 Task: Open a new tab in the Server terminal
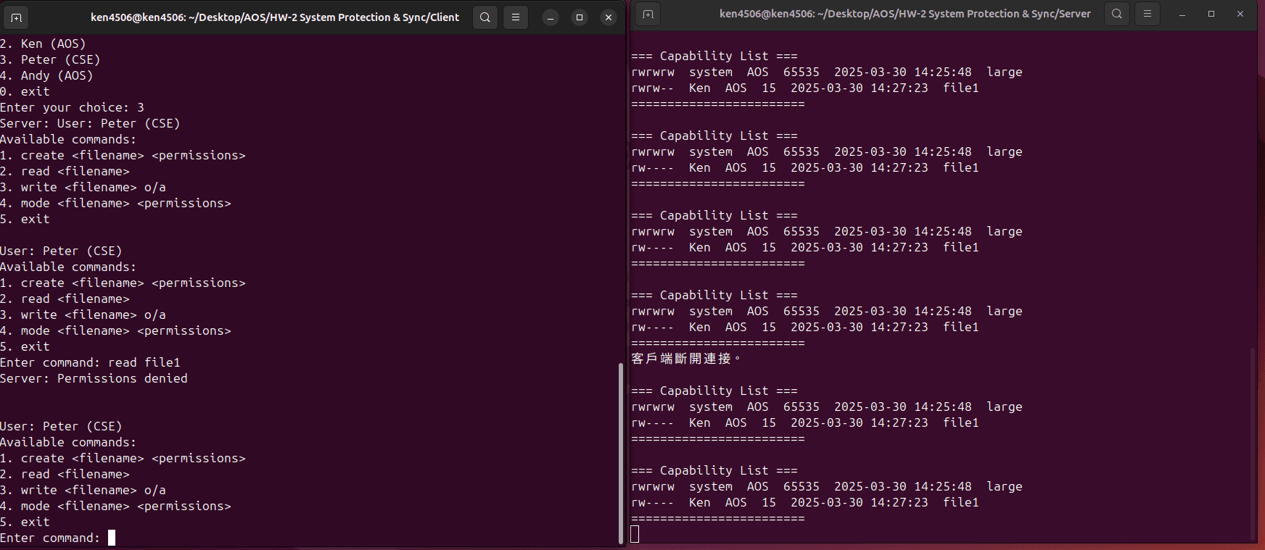(x=648, y=14)
